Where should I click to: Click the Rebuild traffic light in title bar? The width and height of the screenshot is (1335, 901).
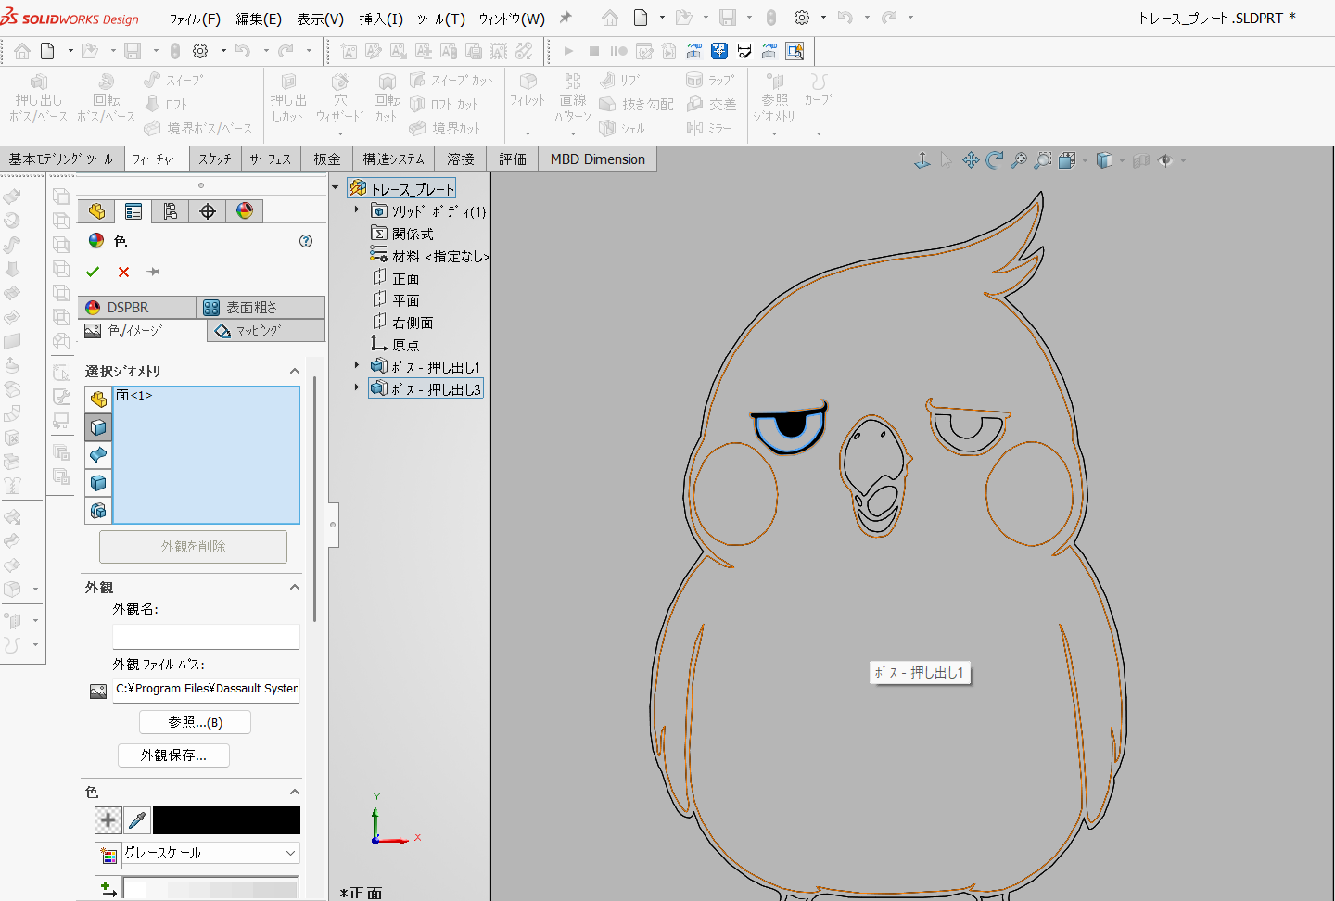pos(771,18)
